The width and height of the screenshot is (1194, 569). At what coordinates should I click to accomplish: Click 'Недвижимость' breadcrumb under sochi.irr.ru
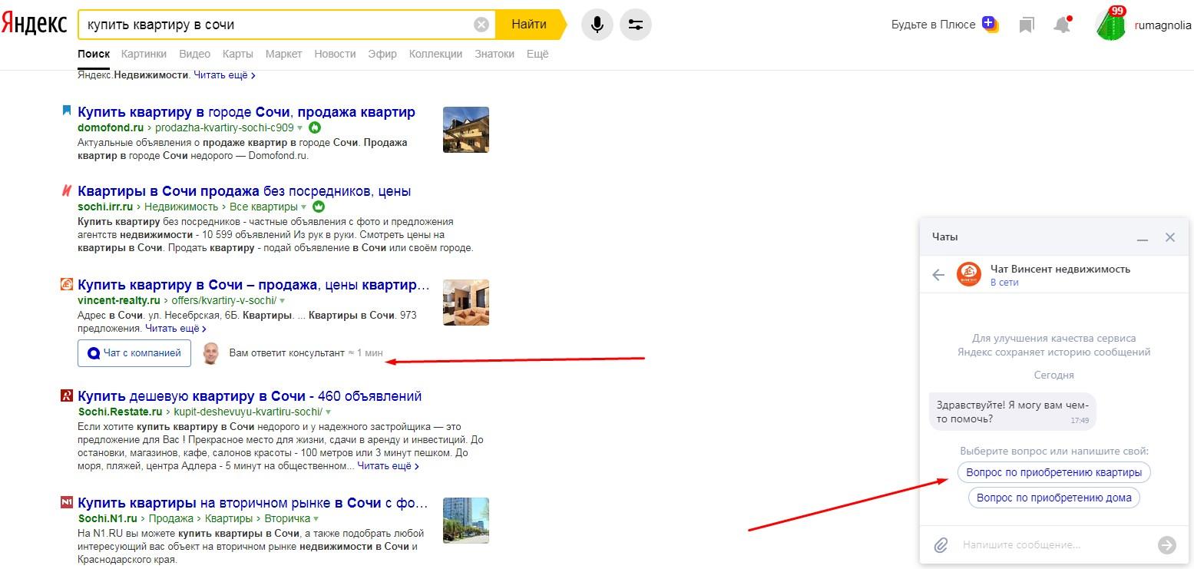click(182, 207)
